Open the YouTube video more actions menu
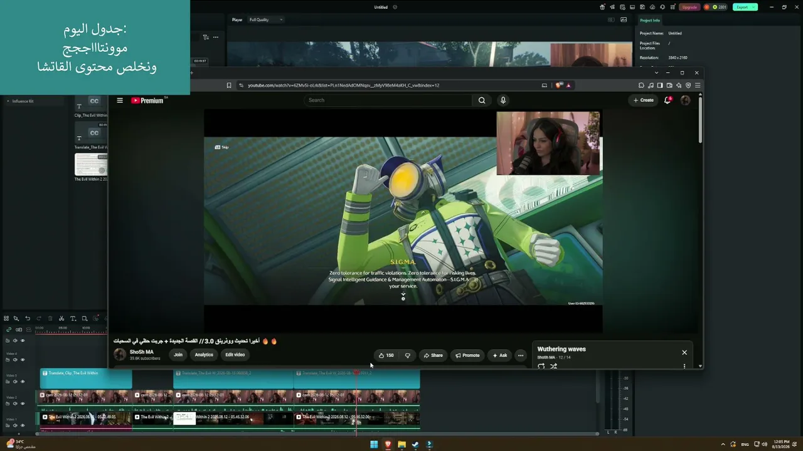Image resolution: width=803 pixels, height=451 pixels. (520, 355)
